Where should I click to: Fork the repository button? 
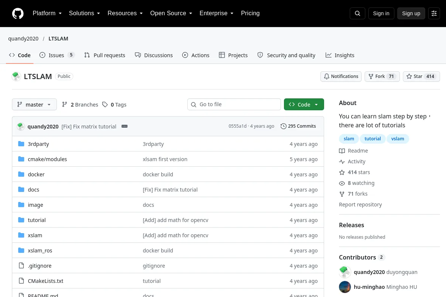click(x=382, y=76)
